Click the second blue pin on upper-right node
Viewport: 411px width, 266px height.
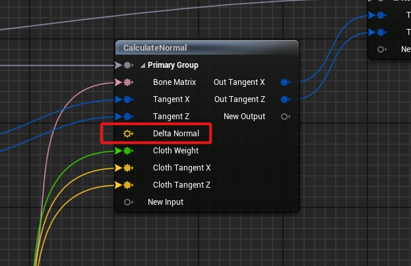coord(381,32)
